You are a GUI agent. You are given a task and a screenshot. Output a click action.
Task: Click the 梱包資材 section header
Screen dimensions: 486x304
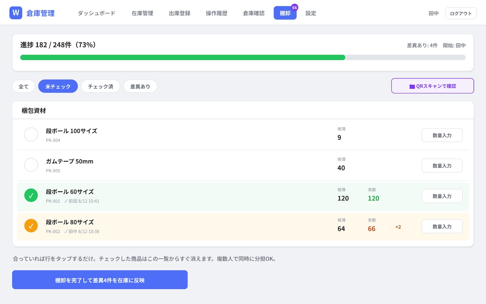click(34, 110)
